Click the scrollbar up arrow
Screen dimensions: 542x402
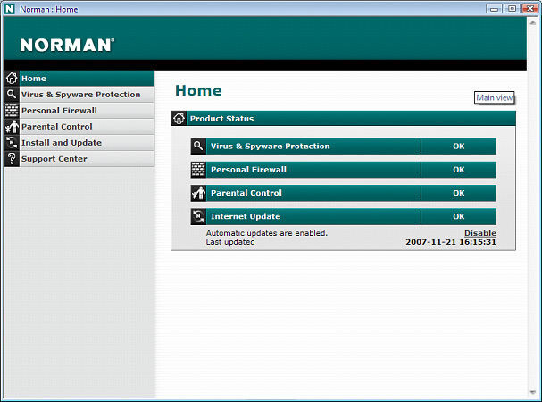tap(533, 22)
